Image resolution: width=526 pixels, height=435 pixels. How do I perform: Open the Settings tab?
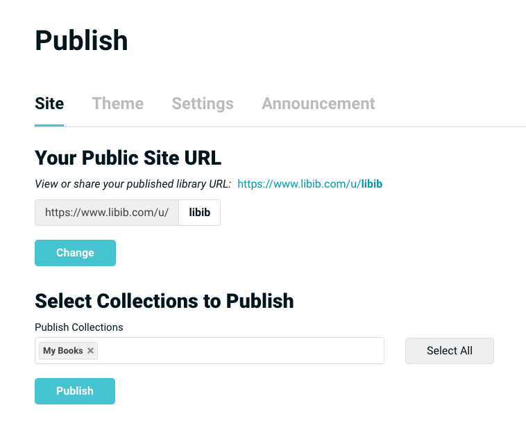click(203, 104)
